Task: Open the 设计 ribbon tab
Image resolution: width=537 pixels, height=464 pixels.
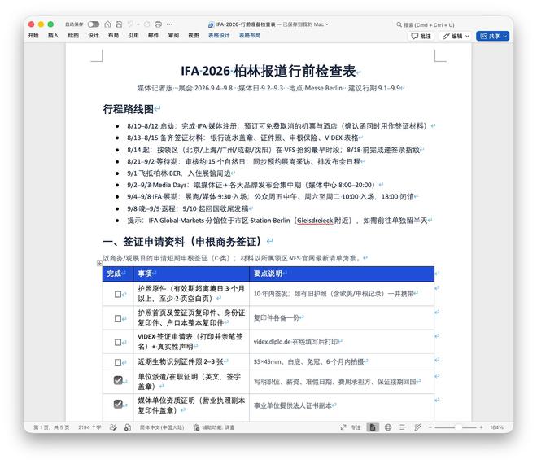Action: [x=93, y=35]
